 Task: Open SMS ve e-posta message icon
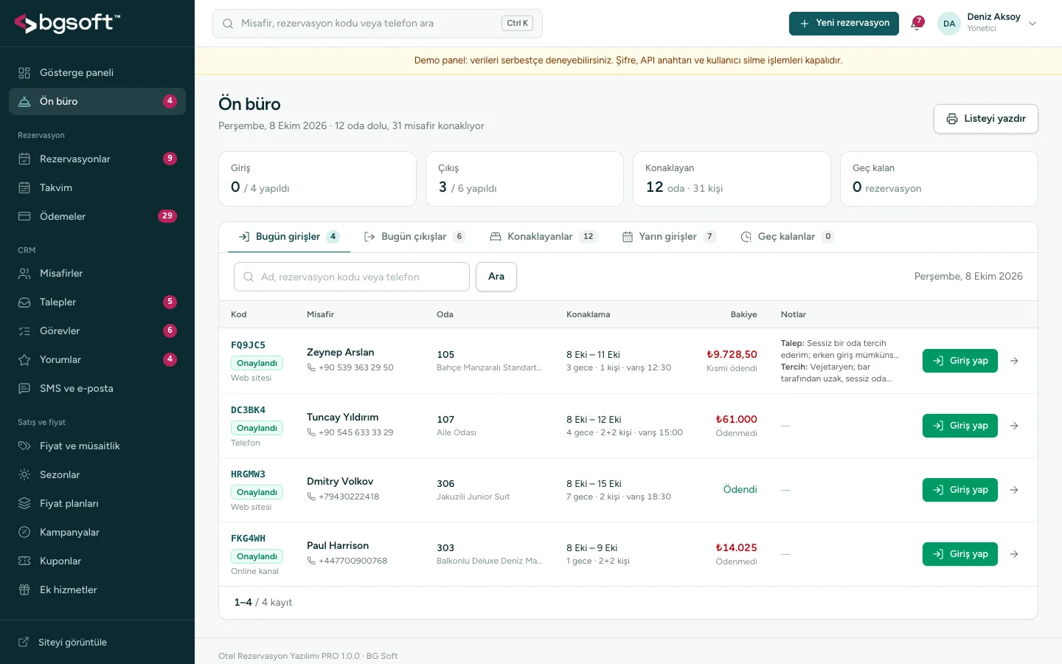24,389
